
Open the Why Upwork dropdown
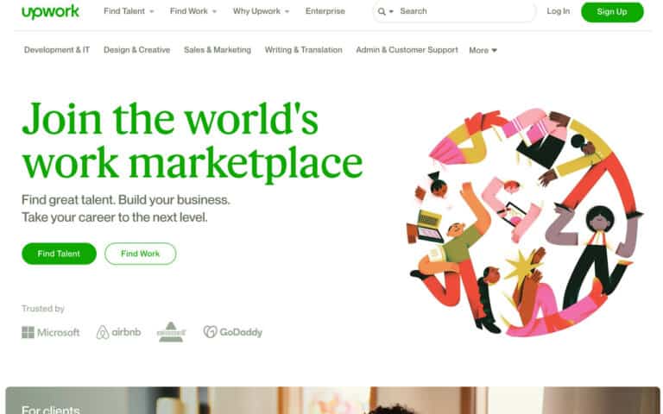click(x=262, y=11)
